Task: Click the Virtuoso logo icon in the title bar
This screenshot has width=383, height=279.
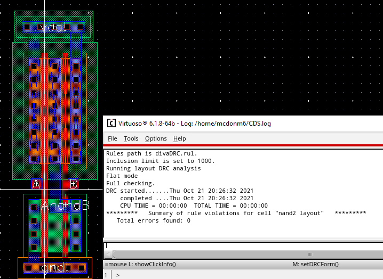Action: (x=111, y=124)
